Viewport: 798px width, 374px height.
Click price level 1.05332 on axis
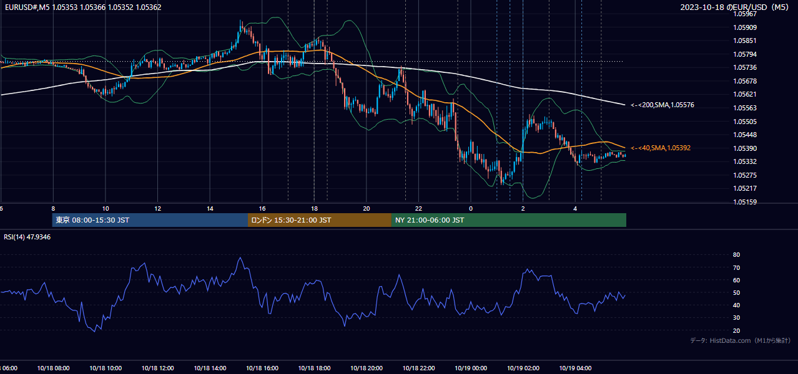745,161
